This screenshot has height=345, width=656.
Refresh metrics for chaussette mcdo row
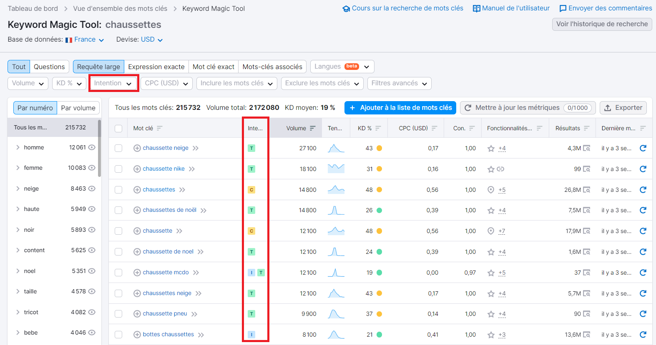pos(643,273)
